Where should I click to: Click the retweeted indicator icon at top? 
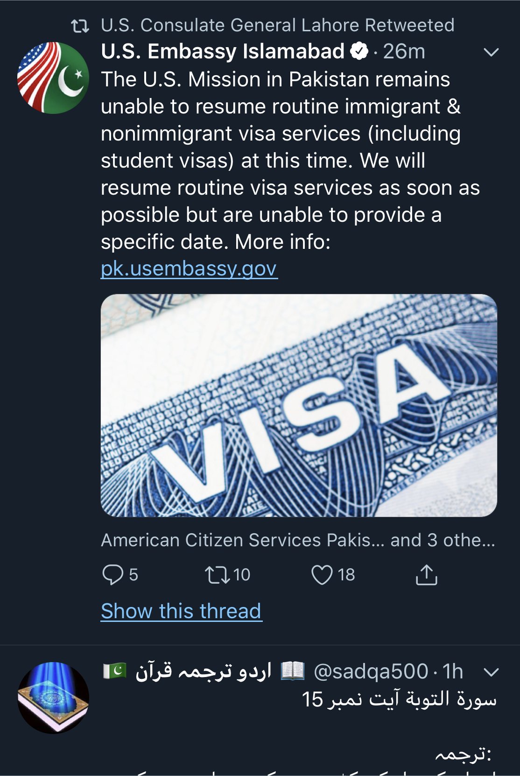[x=80, y=26]
